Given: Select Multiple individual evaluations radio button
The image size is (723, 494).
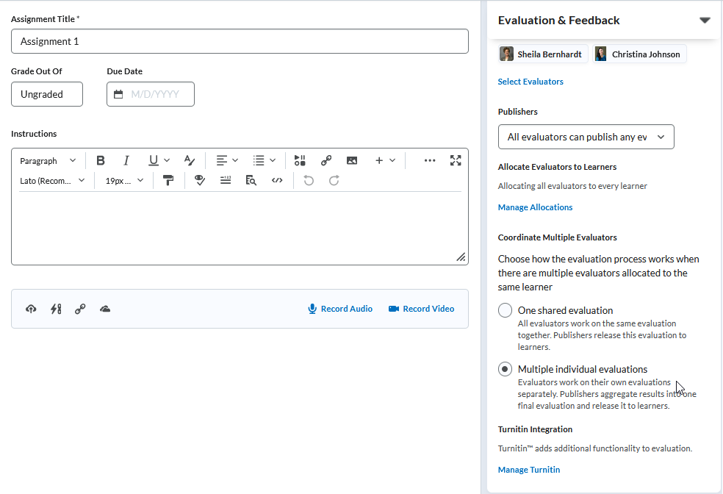Looking at the screenshot, I should click(x=505, y=369).
